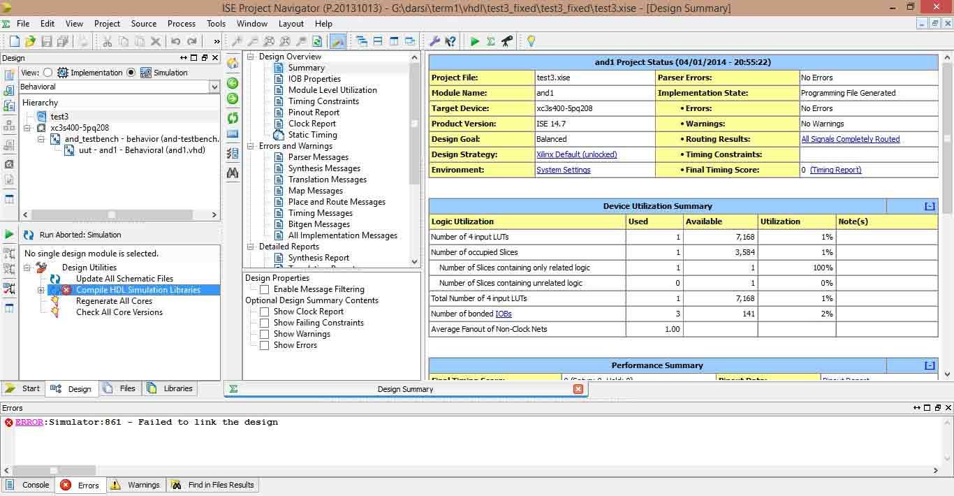The height and width of the screenshot is (496, 954).
Task: Click the New file toolbar icon
Action: pos(14,41)
